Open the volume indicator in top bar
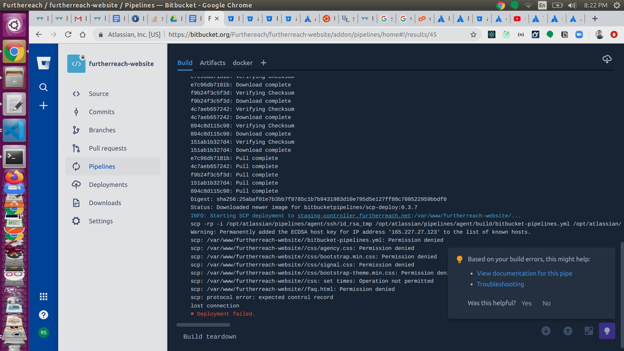 click(572, 5)
